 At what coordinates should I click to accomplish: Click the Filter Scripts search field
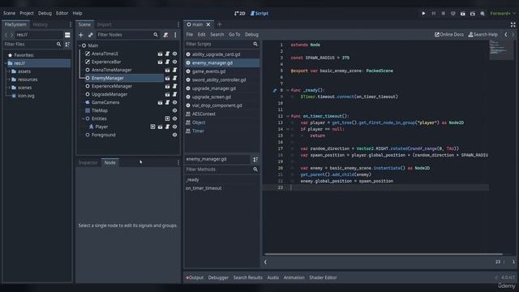point(221,44)
